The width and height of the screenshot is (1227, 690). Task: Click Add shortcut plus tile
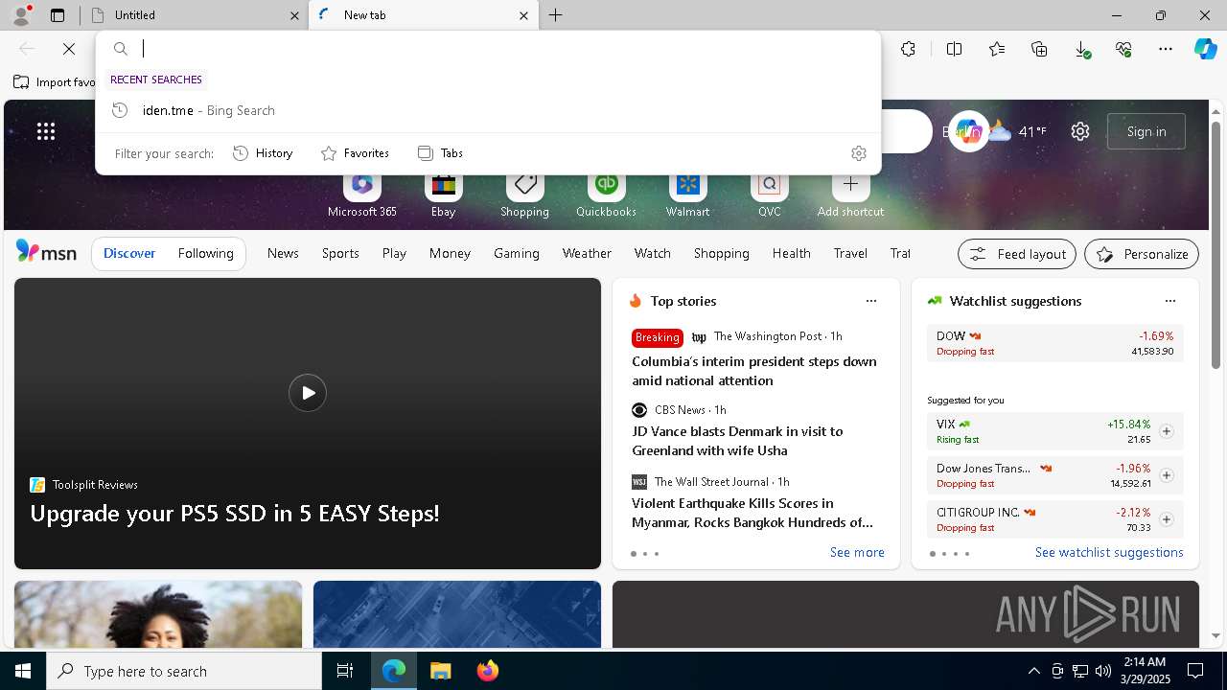coord(850,195)
